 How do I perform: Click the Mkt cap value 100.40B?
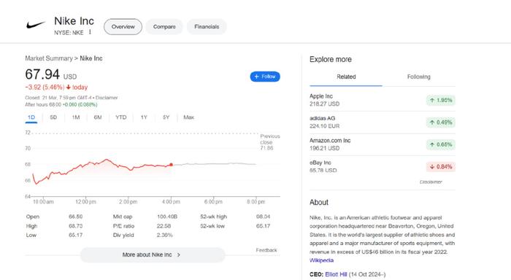coord(167,217)
